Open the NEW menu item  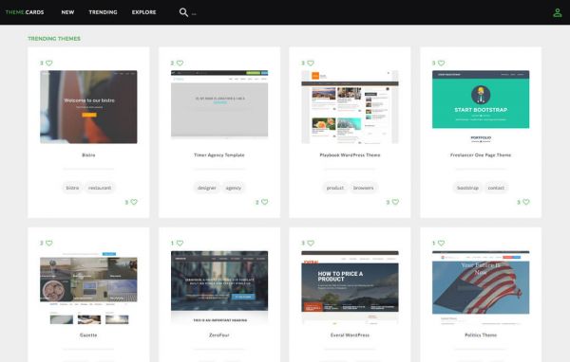coord(67,12)
